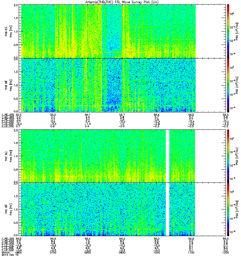
Task: Click the X_RE_GSE label under THB panels
Action: pyautogui.click(x=8, y=115)
